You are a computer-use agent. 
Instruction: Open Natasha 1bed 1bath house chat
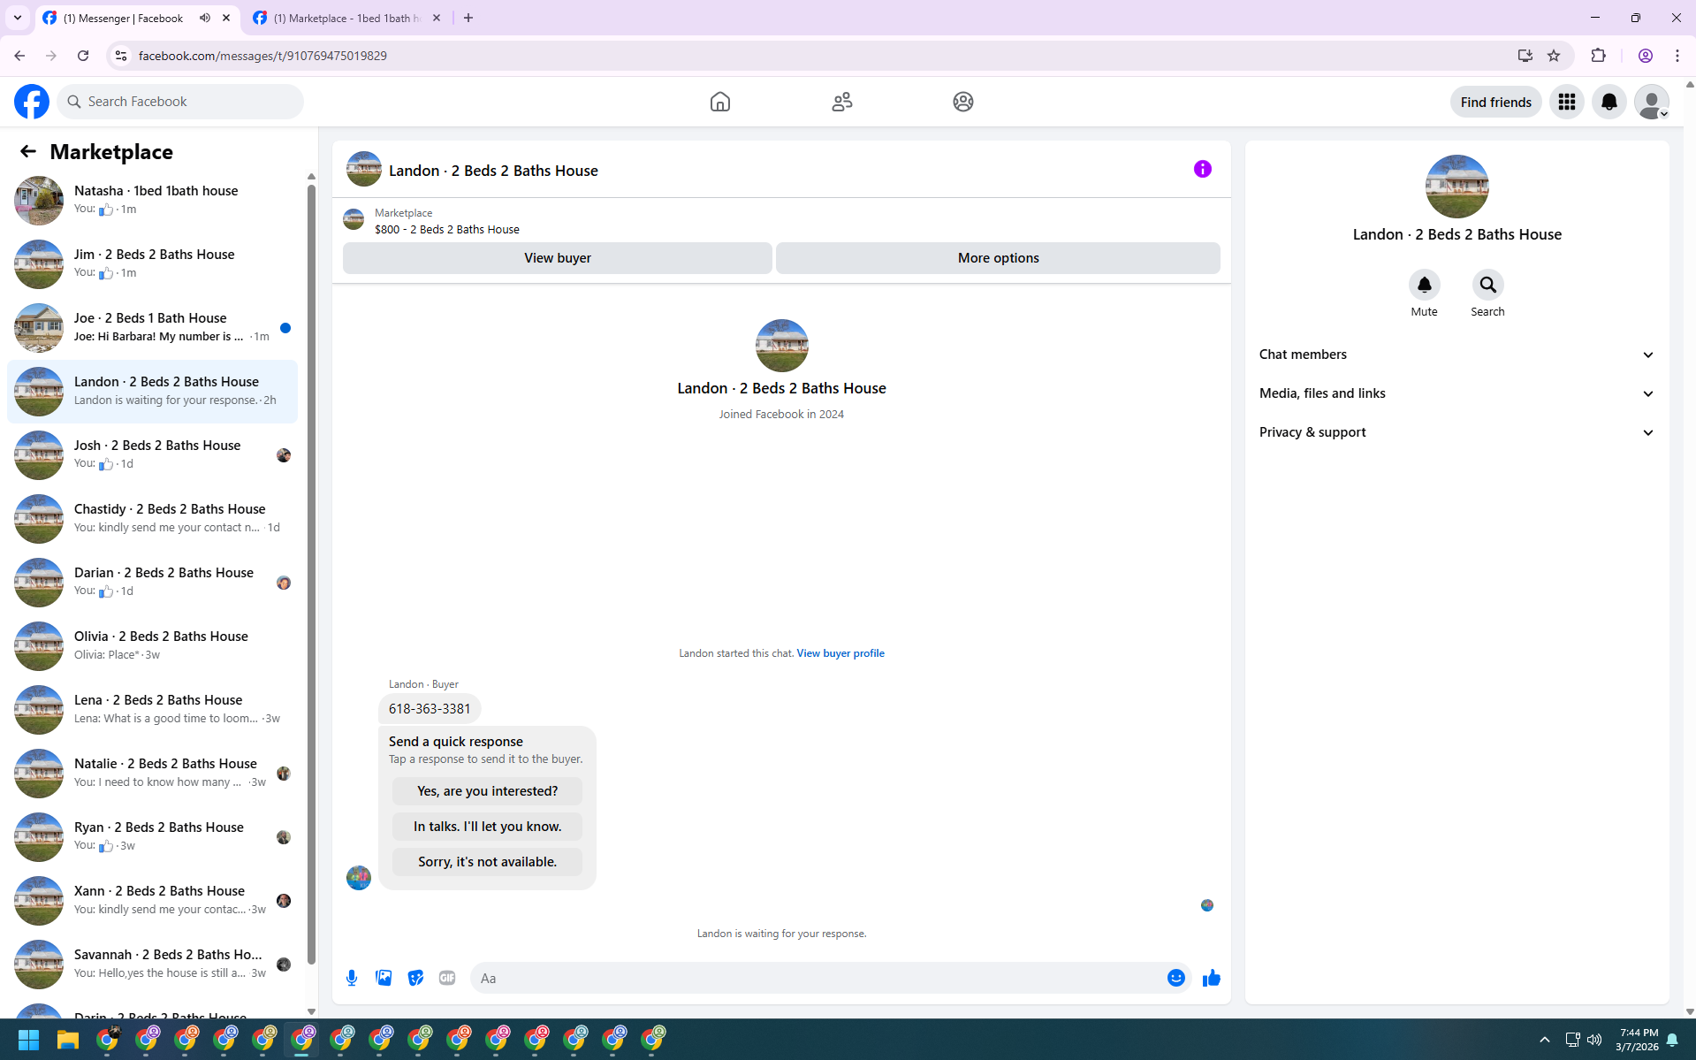point(152,200)
